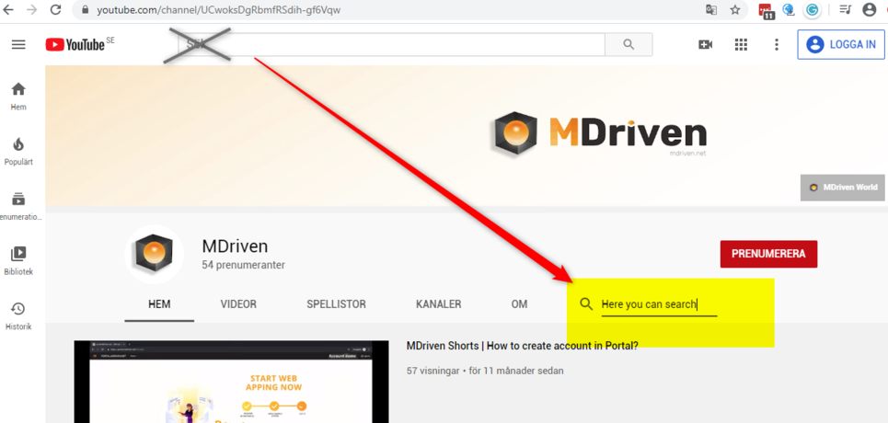Click the channel search magnifier icon

tap(587, 304)
